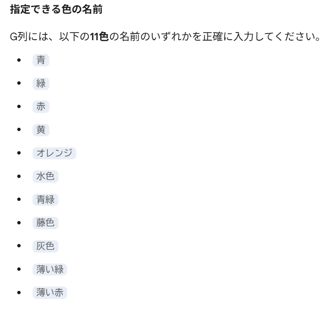336x310 pixels.
Task: Select the 水色 color name label
Action: (x=46, y=176)
